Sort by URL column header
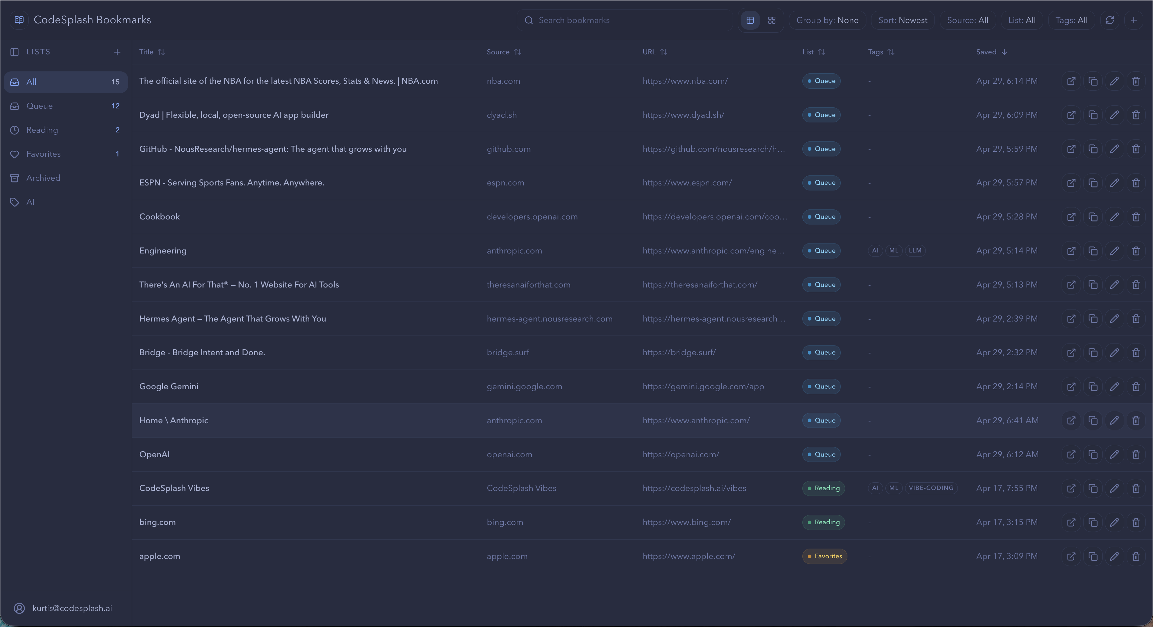 (x=655, y=52)
